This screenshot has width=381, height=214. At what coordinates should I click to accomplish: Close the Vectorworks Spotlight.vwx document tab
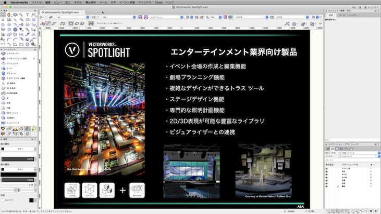43,12
